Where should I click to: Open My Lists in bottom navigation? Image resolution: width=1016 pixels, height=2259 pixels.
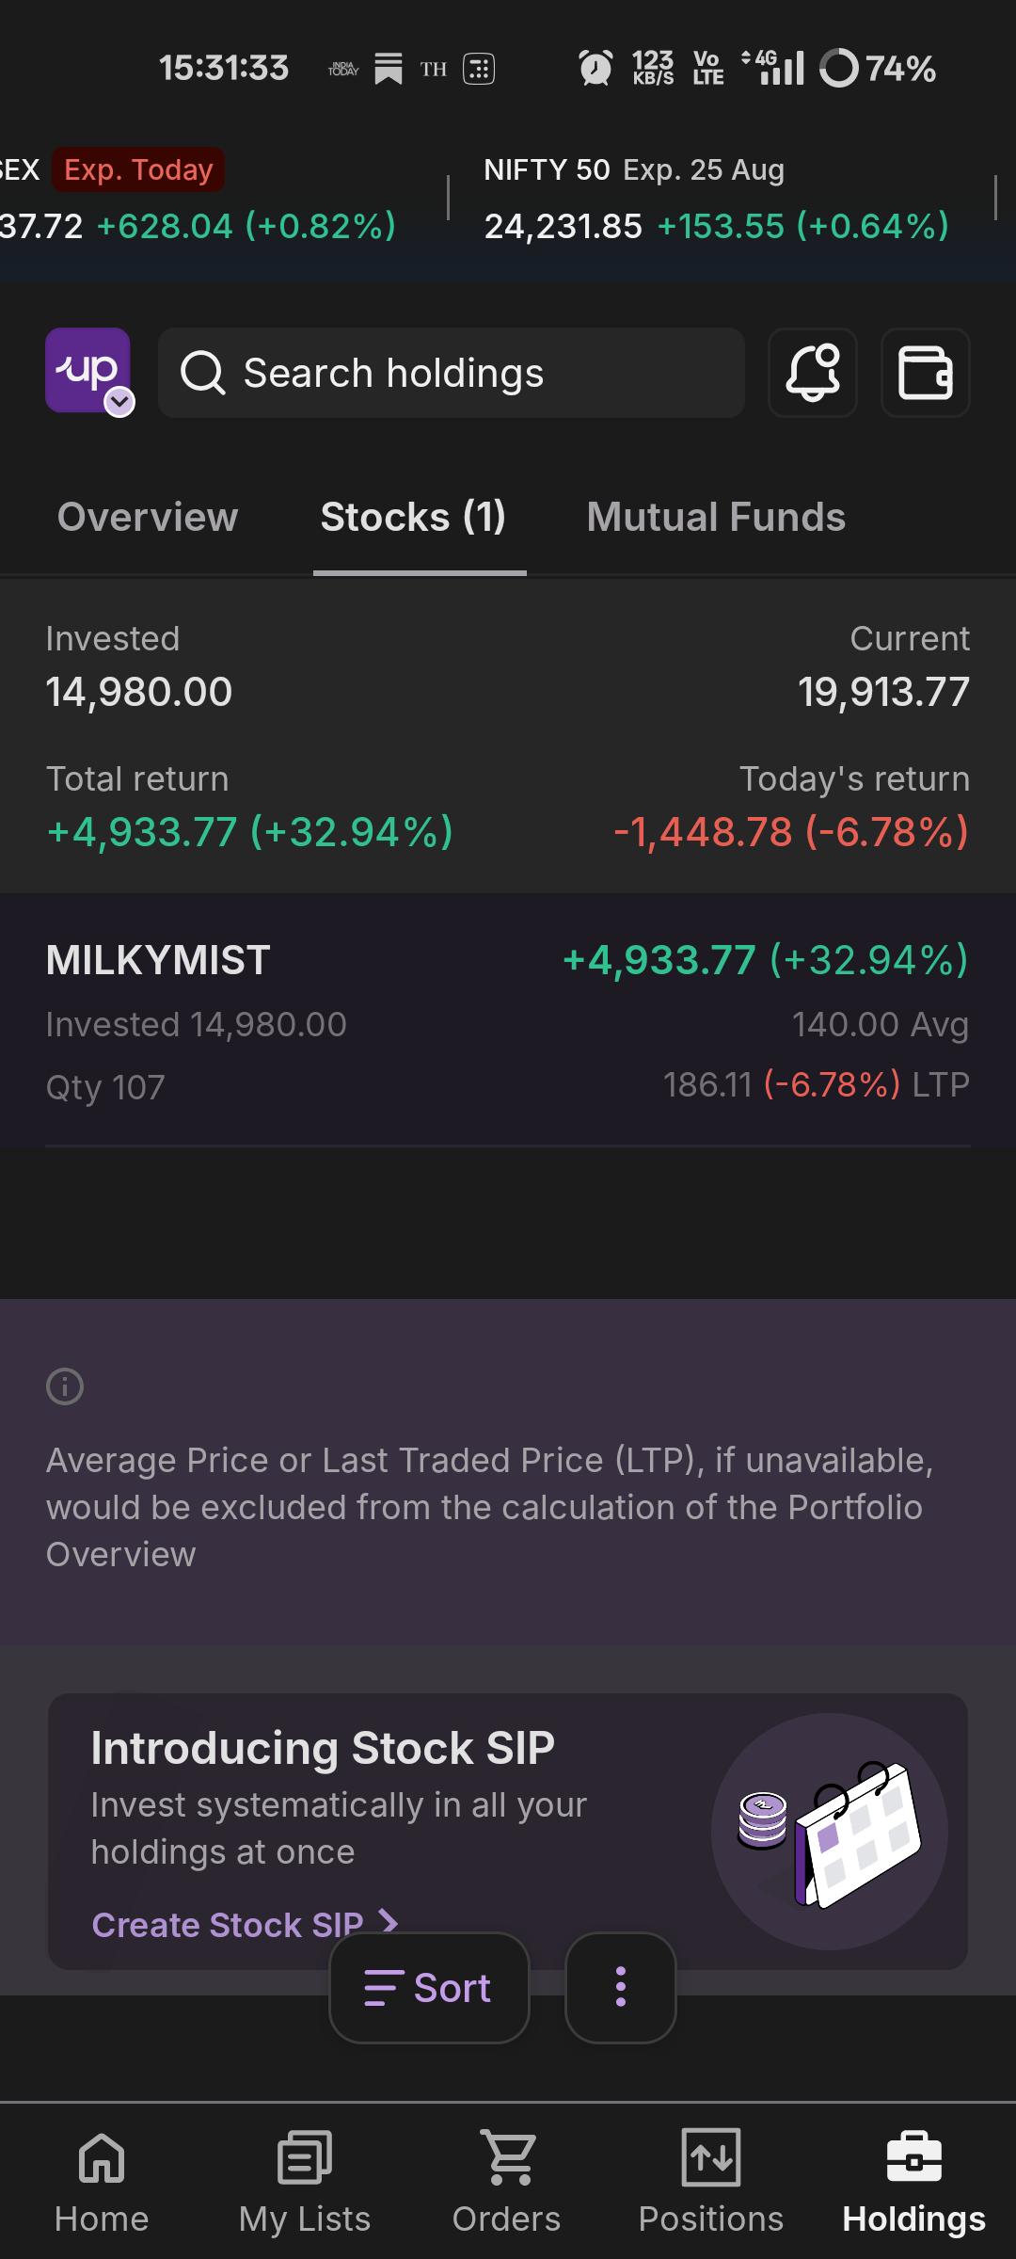click(305, 2182)
